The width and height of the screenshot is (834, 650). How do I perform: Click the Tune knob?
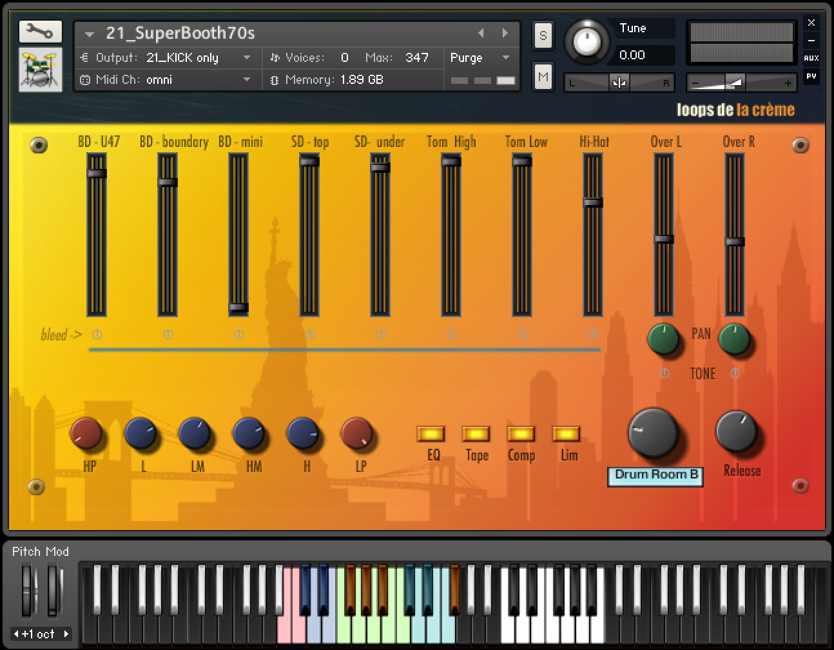point(587,41)
